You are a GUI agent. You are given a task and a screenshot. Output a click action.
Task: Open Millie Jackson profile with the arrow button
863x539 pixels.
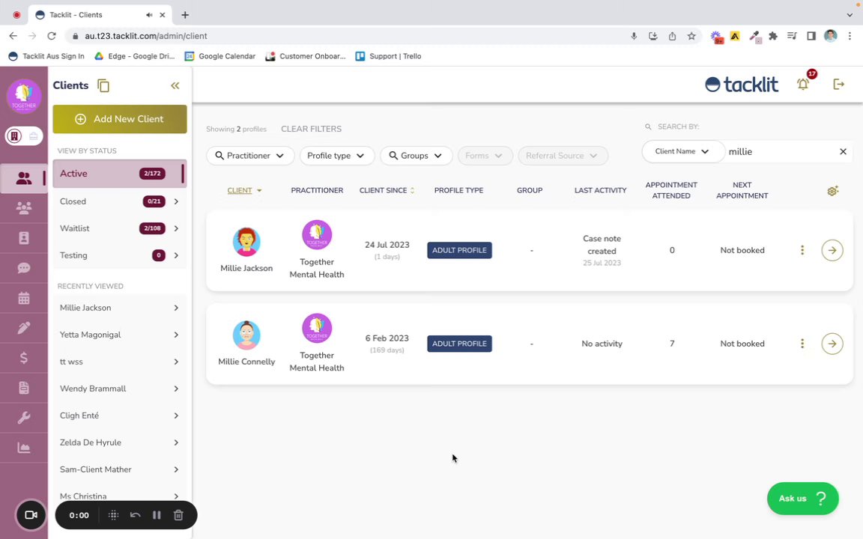832,250
